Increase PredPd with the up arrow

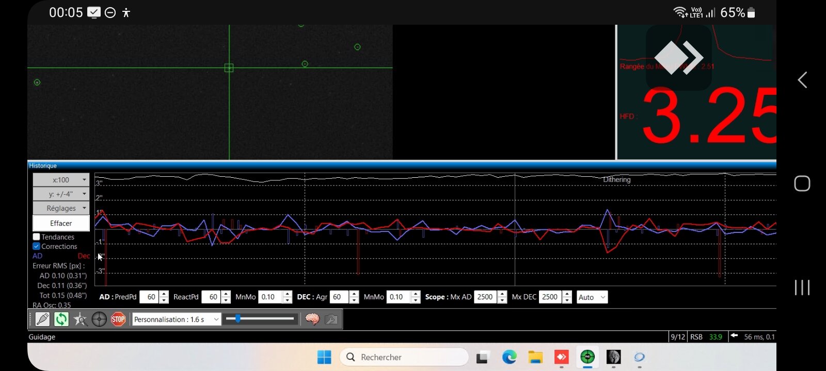[x=164, y=294]
